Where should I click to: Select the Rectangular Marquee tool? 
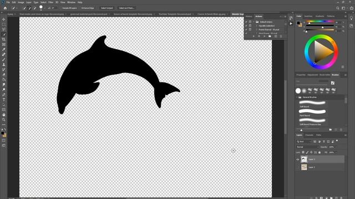coord(4,24)
